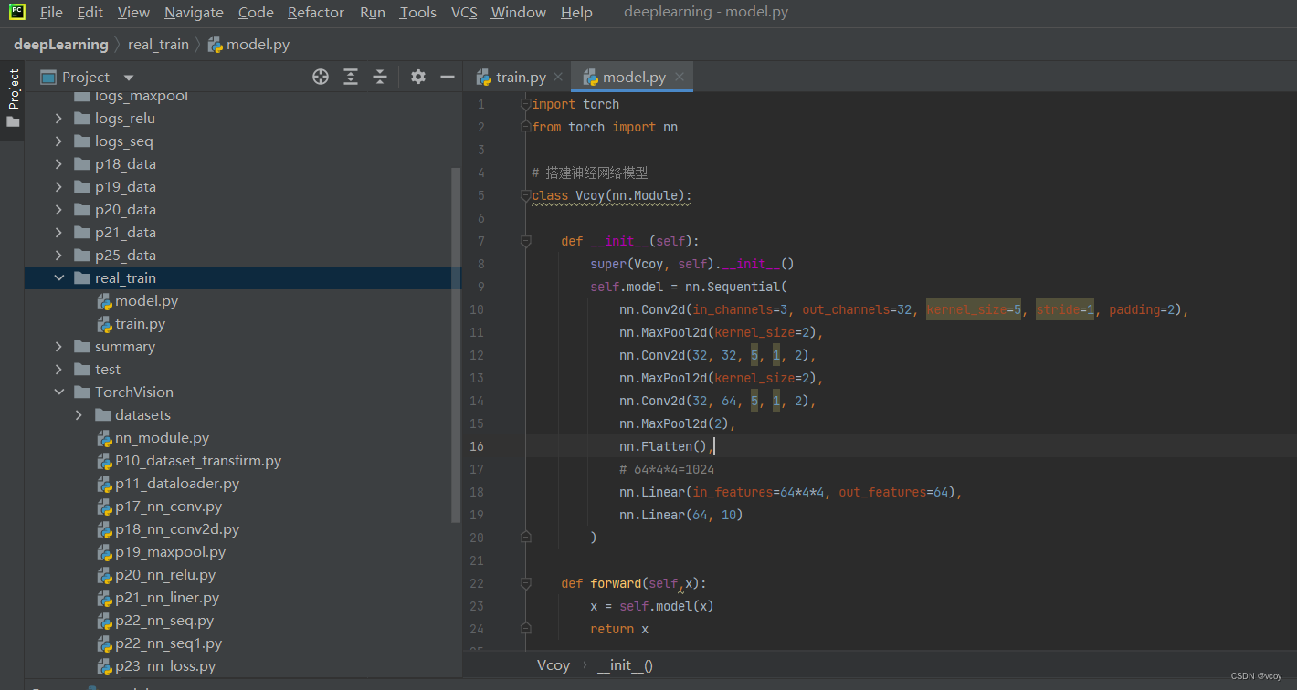Open the Navigate menu
The height and width of the screenshot is (690, 1297).
click(194, 12)
